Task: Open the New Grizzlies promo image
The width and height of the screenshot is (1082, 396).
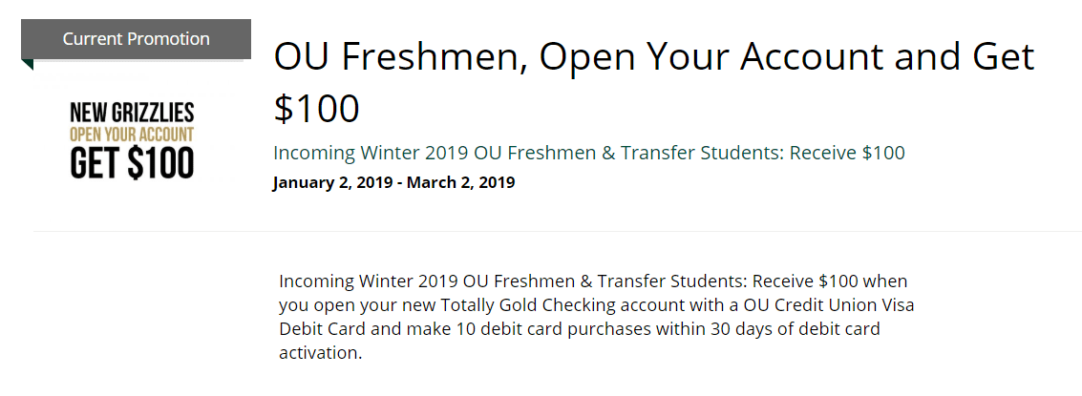Action: 132,140
